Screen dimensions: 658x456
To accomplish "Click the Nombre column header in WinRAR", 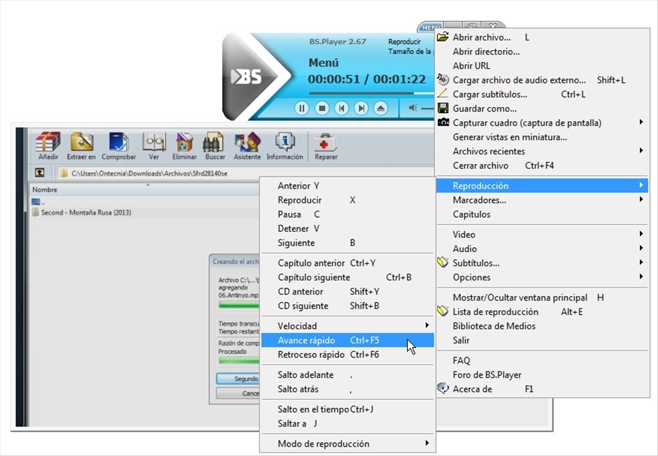I will (144, 189).
